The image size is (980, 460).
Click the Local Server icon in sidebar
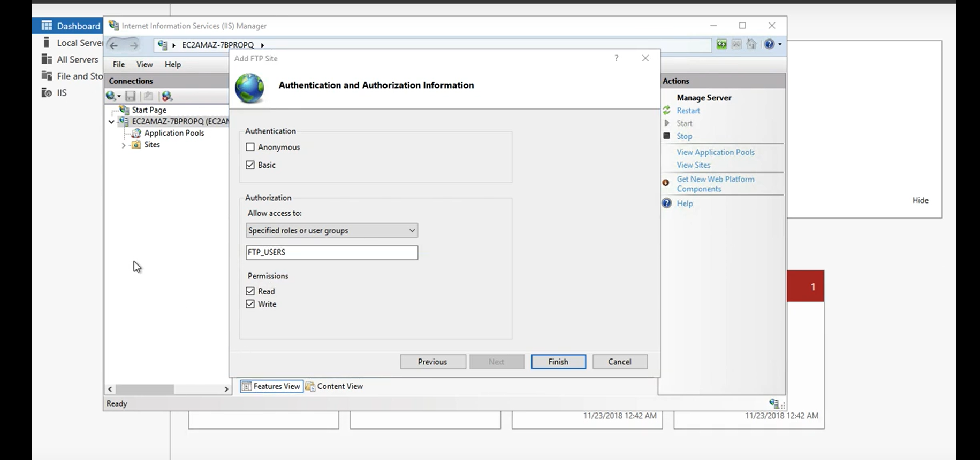(x=47, y=42)
